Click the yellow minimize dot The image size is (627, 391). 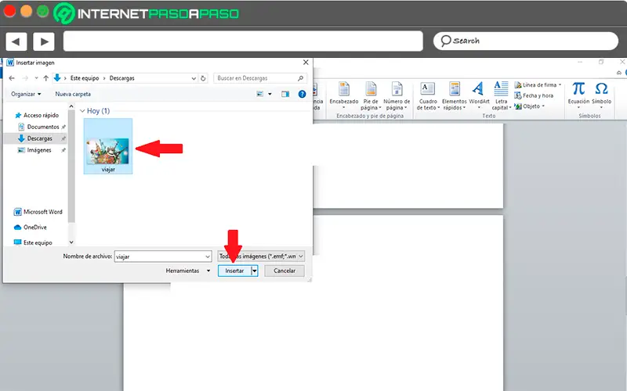click(26, 11)
